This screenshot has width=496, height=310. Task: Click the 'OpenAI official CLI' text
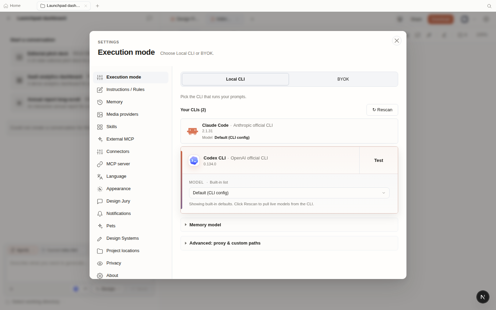249,158
